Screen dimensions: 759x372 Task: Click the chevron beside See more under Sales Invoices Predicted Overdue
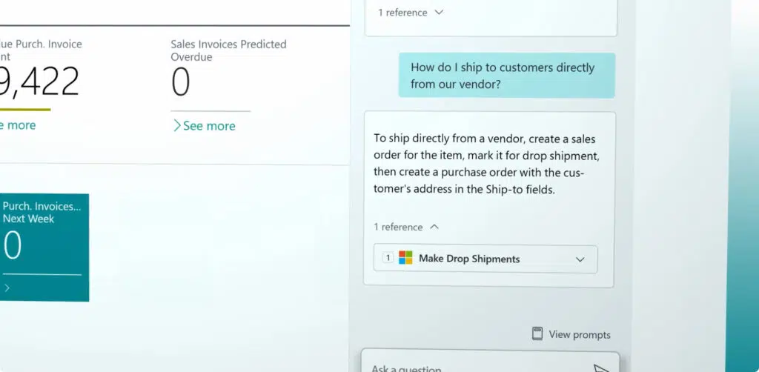point(176,126)
